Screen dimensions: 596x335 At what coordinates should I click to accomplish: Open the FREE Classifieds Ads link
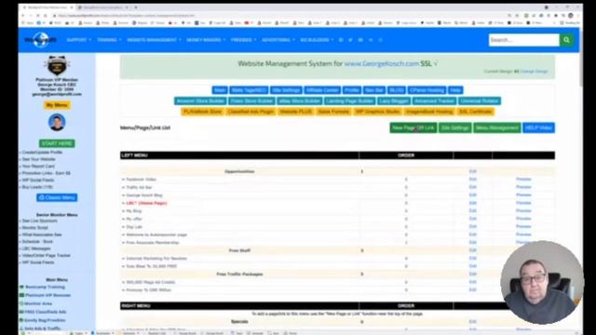tap(46, 312)
